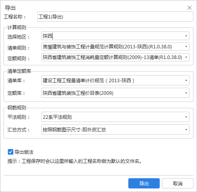Click the 工程名称 input field

pyautogui.click(x=115, y=17)
